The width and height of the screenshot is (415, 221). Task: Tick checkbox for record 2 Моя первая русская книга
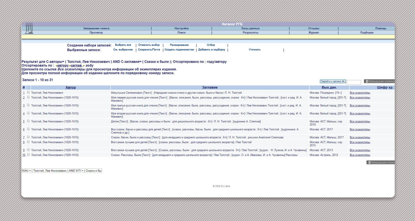pyautogui.click(x=28, y=97)
